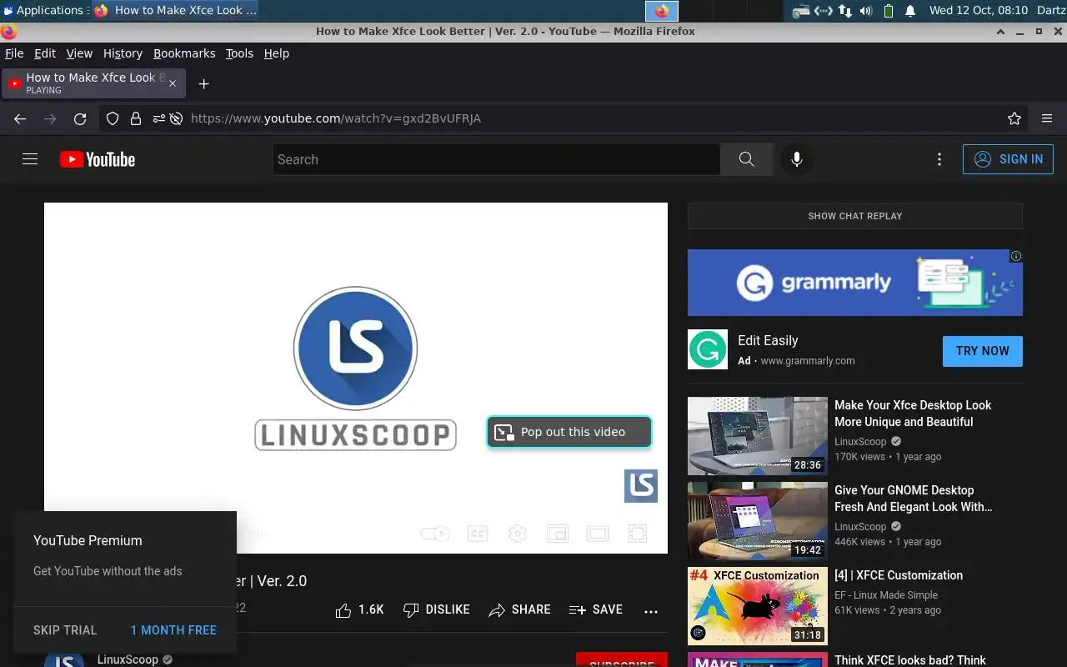Go back with the browser back arrow
The height and width of the screenshot is (667, 1067).
20,118
